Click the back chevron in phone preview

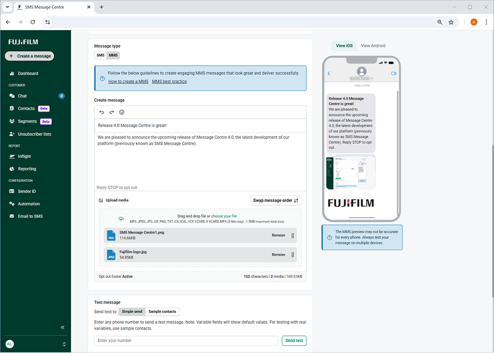pyautogui.click(x=329, y=73)
